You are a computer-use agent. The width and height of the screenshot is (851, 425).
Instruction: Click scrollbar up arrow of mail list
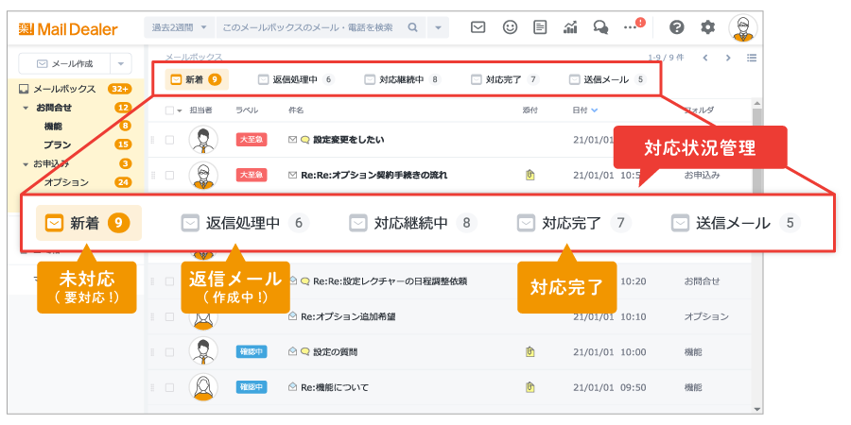[757, 103]
